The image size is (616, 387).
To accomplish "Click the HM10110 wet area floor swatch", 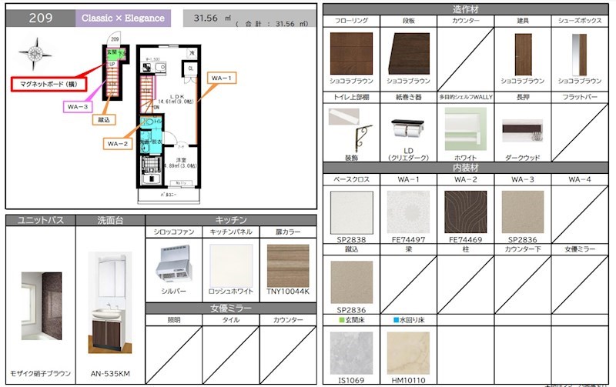I will [x=408, y=352].
